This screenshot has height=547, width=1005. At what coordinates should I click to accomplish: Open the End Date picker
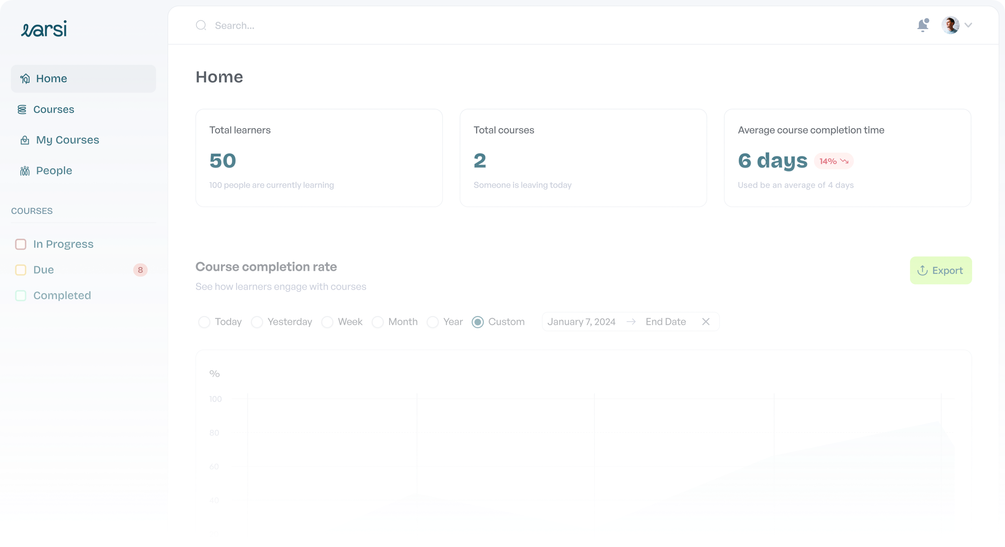pyautogui.click(x=666, y=322)
